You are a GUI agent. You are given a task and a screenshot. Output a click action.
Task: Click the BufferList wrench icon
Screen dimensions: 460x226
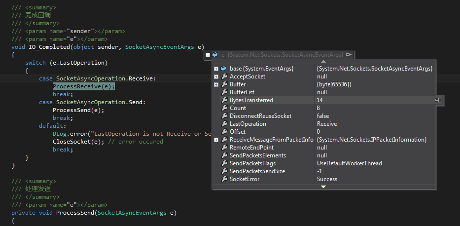[x=224, y=92]
